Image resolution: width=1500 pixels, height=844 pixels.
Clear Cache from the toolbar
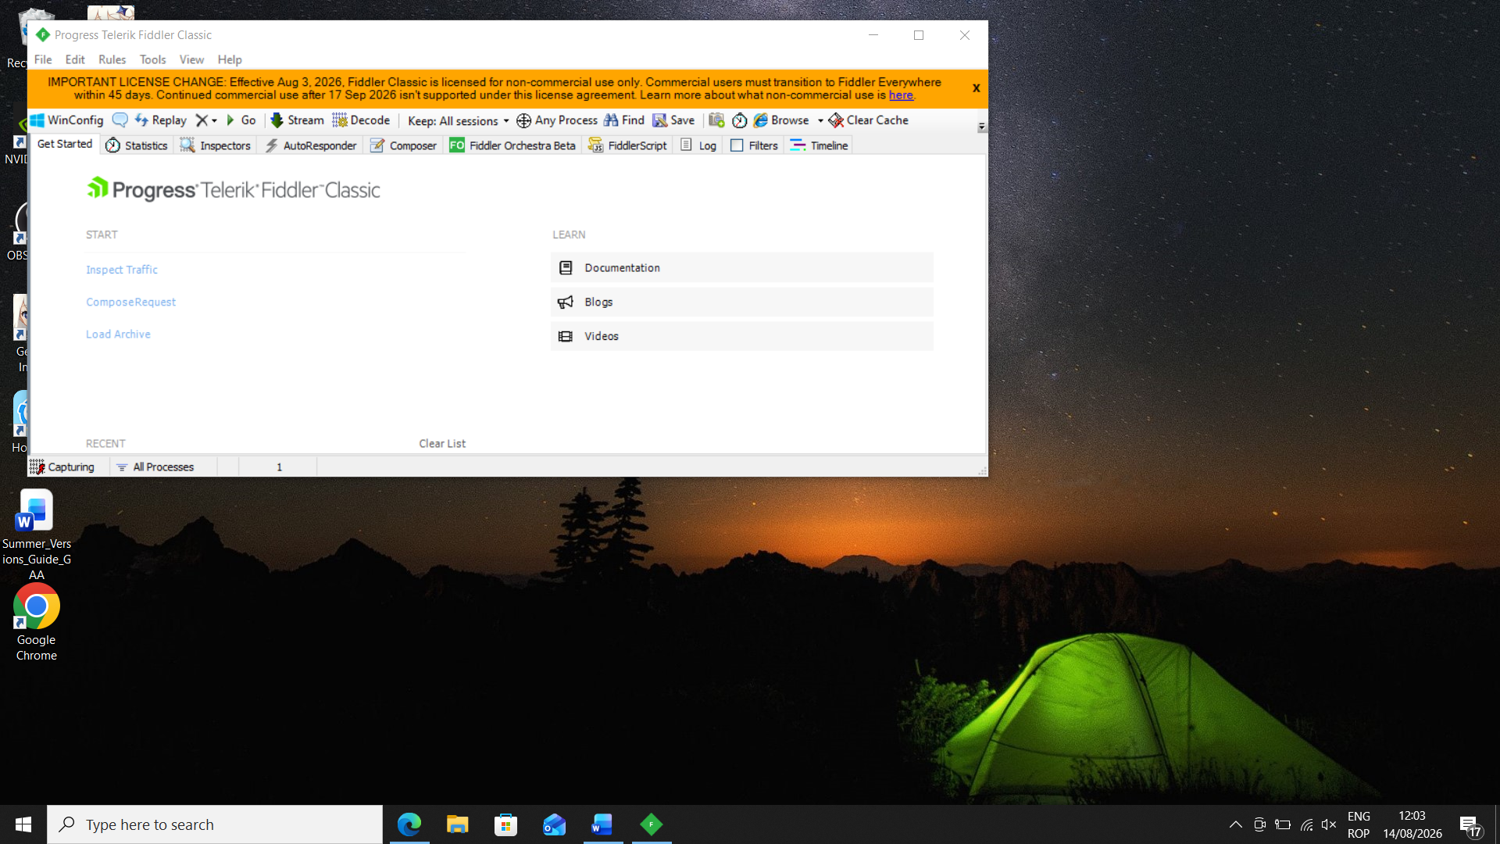click(869, 120)
